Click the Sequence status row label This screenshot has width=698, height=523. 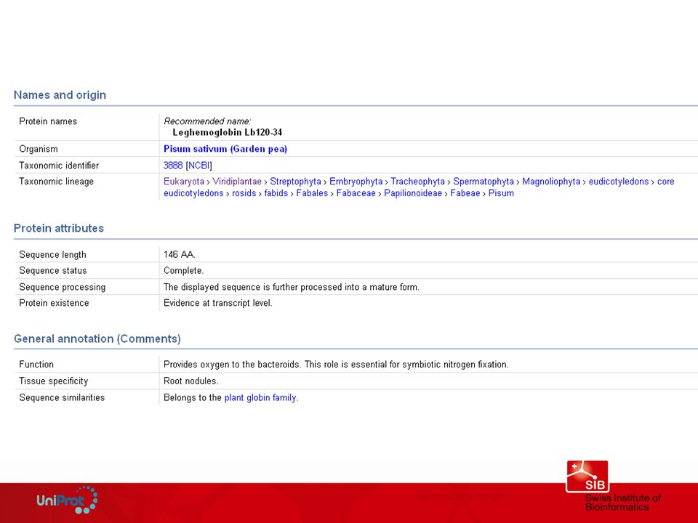click(53, 270)
